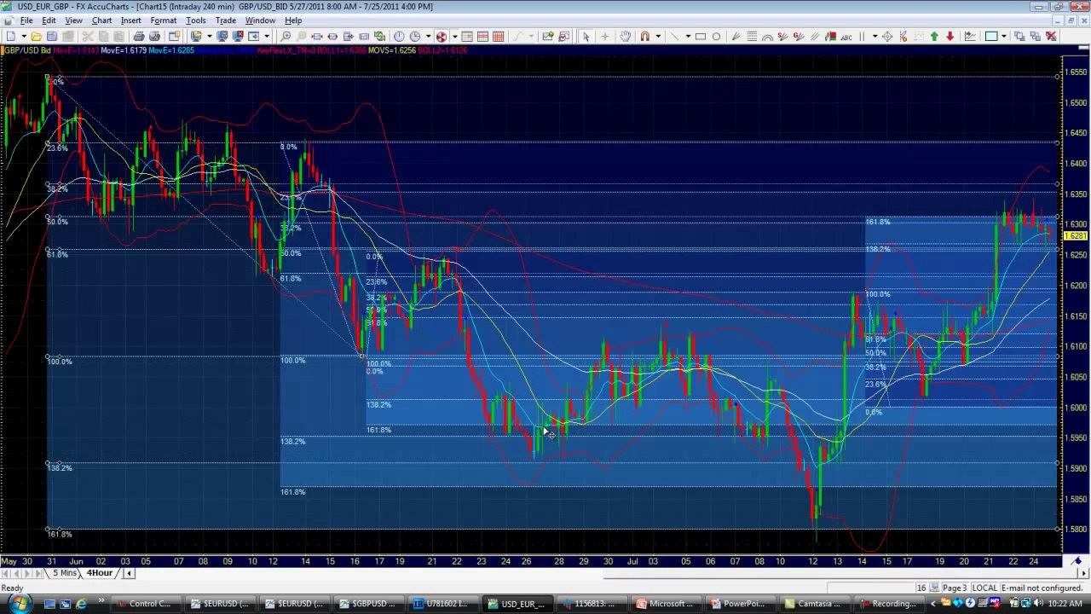Image resolution: width=1091 pixels, height=614 pixels.
Task: Click the red down arrow icon
Action: 950,36
